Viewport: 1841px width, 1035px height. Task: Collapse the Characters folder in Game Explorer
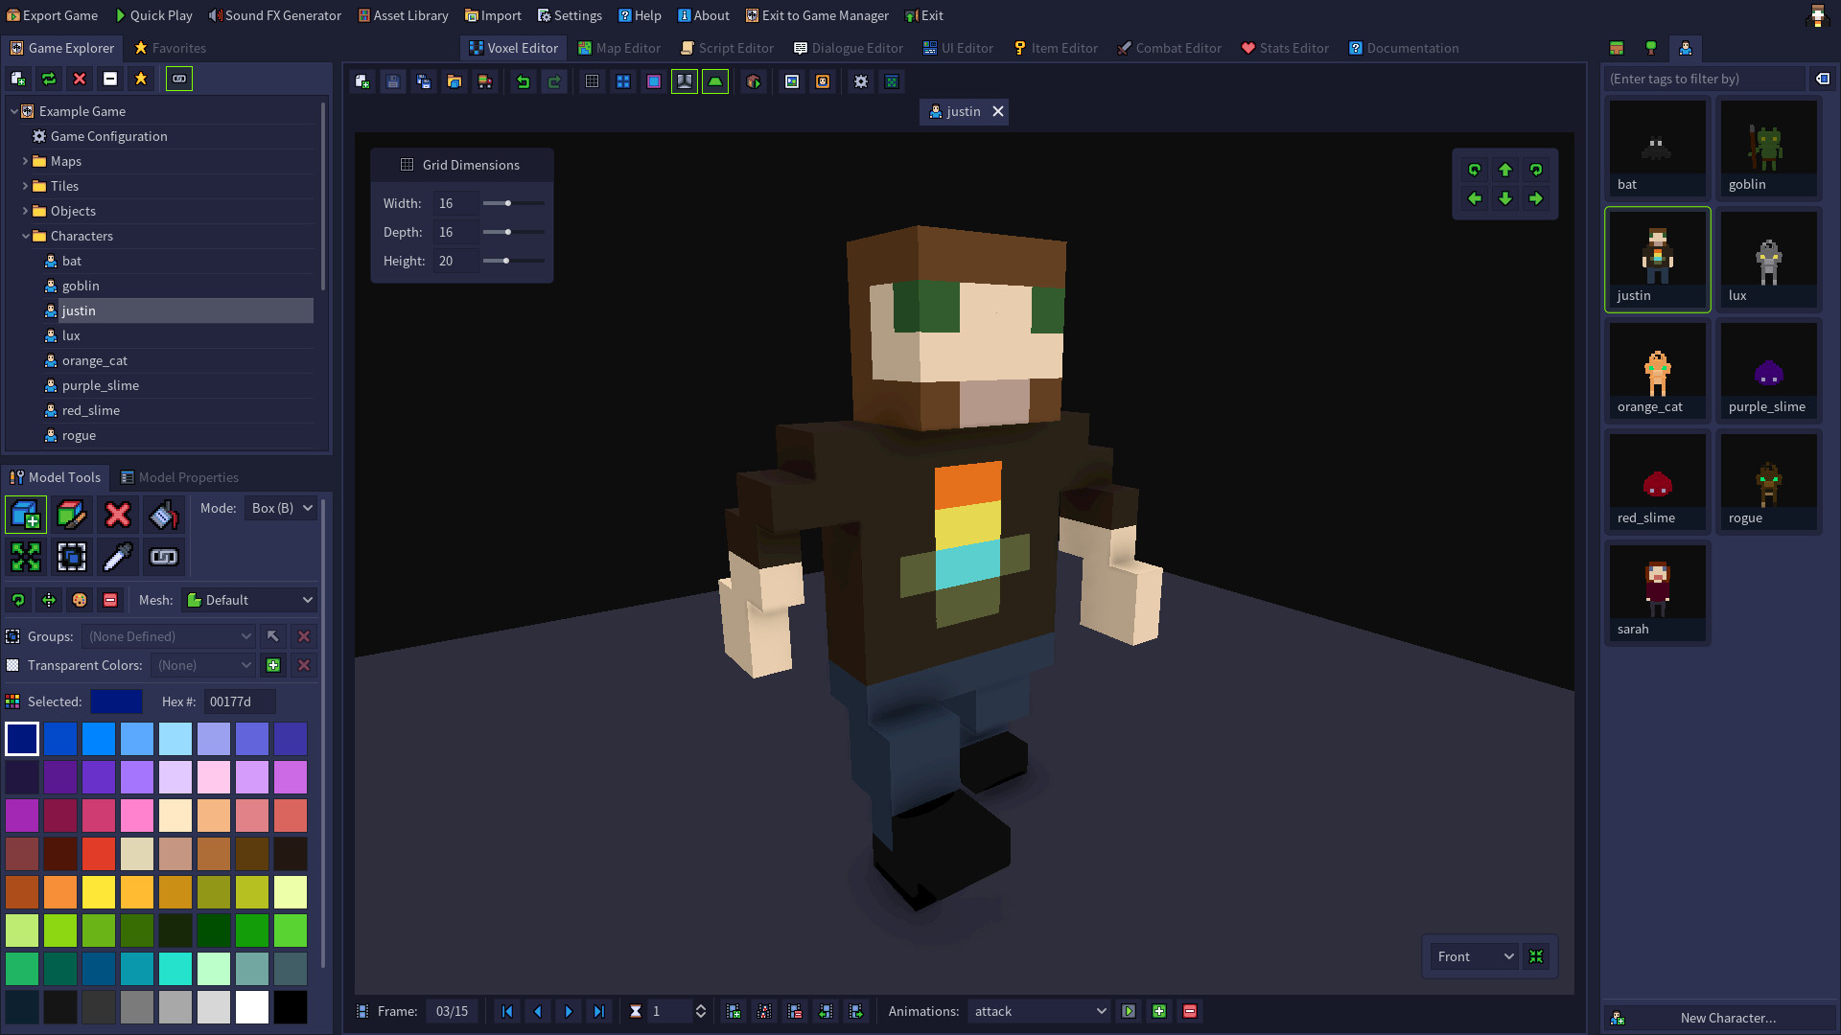click(x=26, y=236)
